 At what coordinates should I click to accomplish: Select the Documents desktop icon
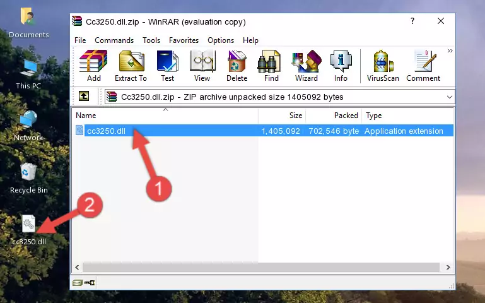click(29, 23)
